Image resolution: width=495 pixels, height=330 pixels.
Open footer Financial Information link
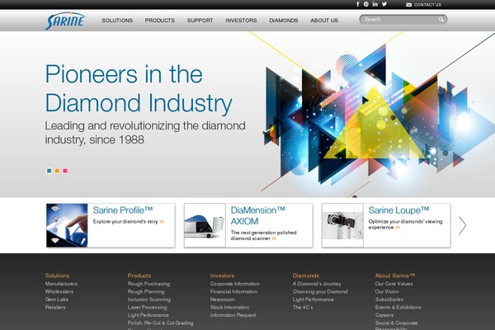(x=234, y=292)
